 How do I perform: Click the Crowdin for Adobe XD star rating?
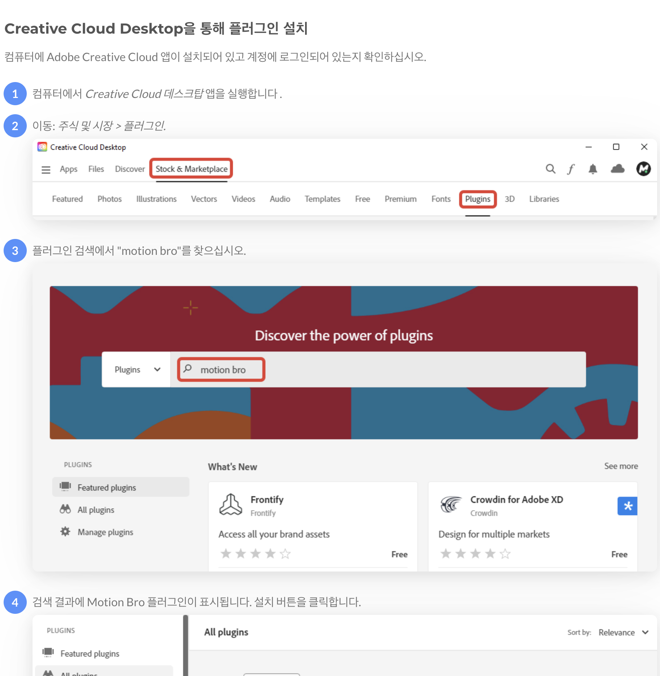click(x=475, y=554)
